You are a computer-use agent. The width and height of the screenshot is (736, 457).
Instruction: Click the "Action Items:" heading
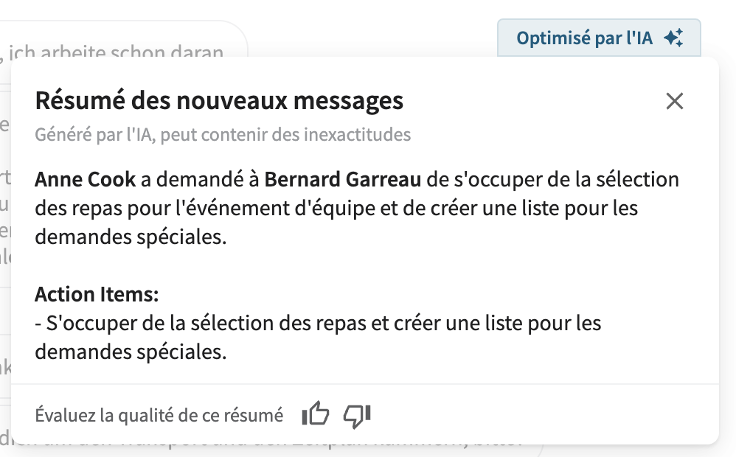click(x=97, y=295)
